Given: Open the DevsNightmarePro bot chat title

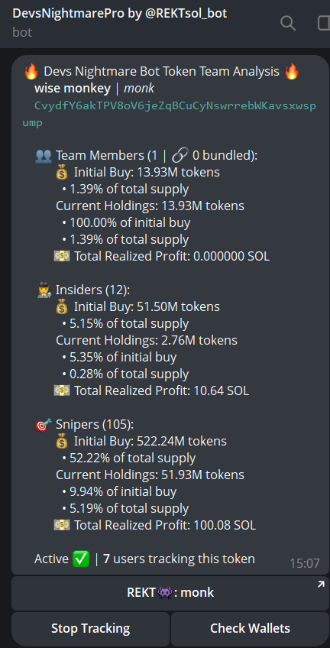Looking at the screenshot, I should point(120,14).
